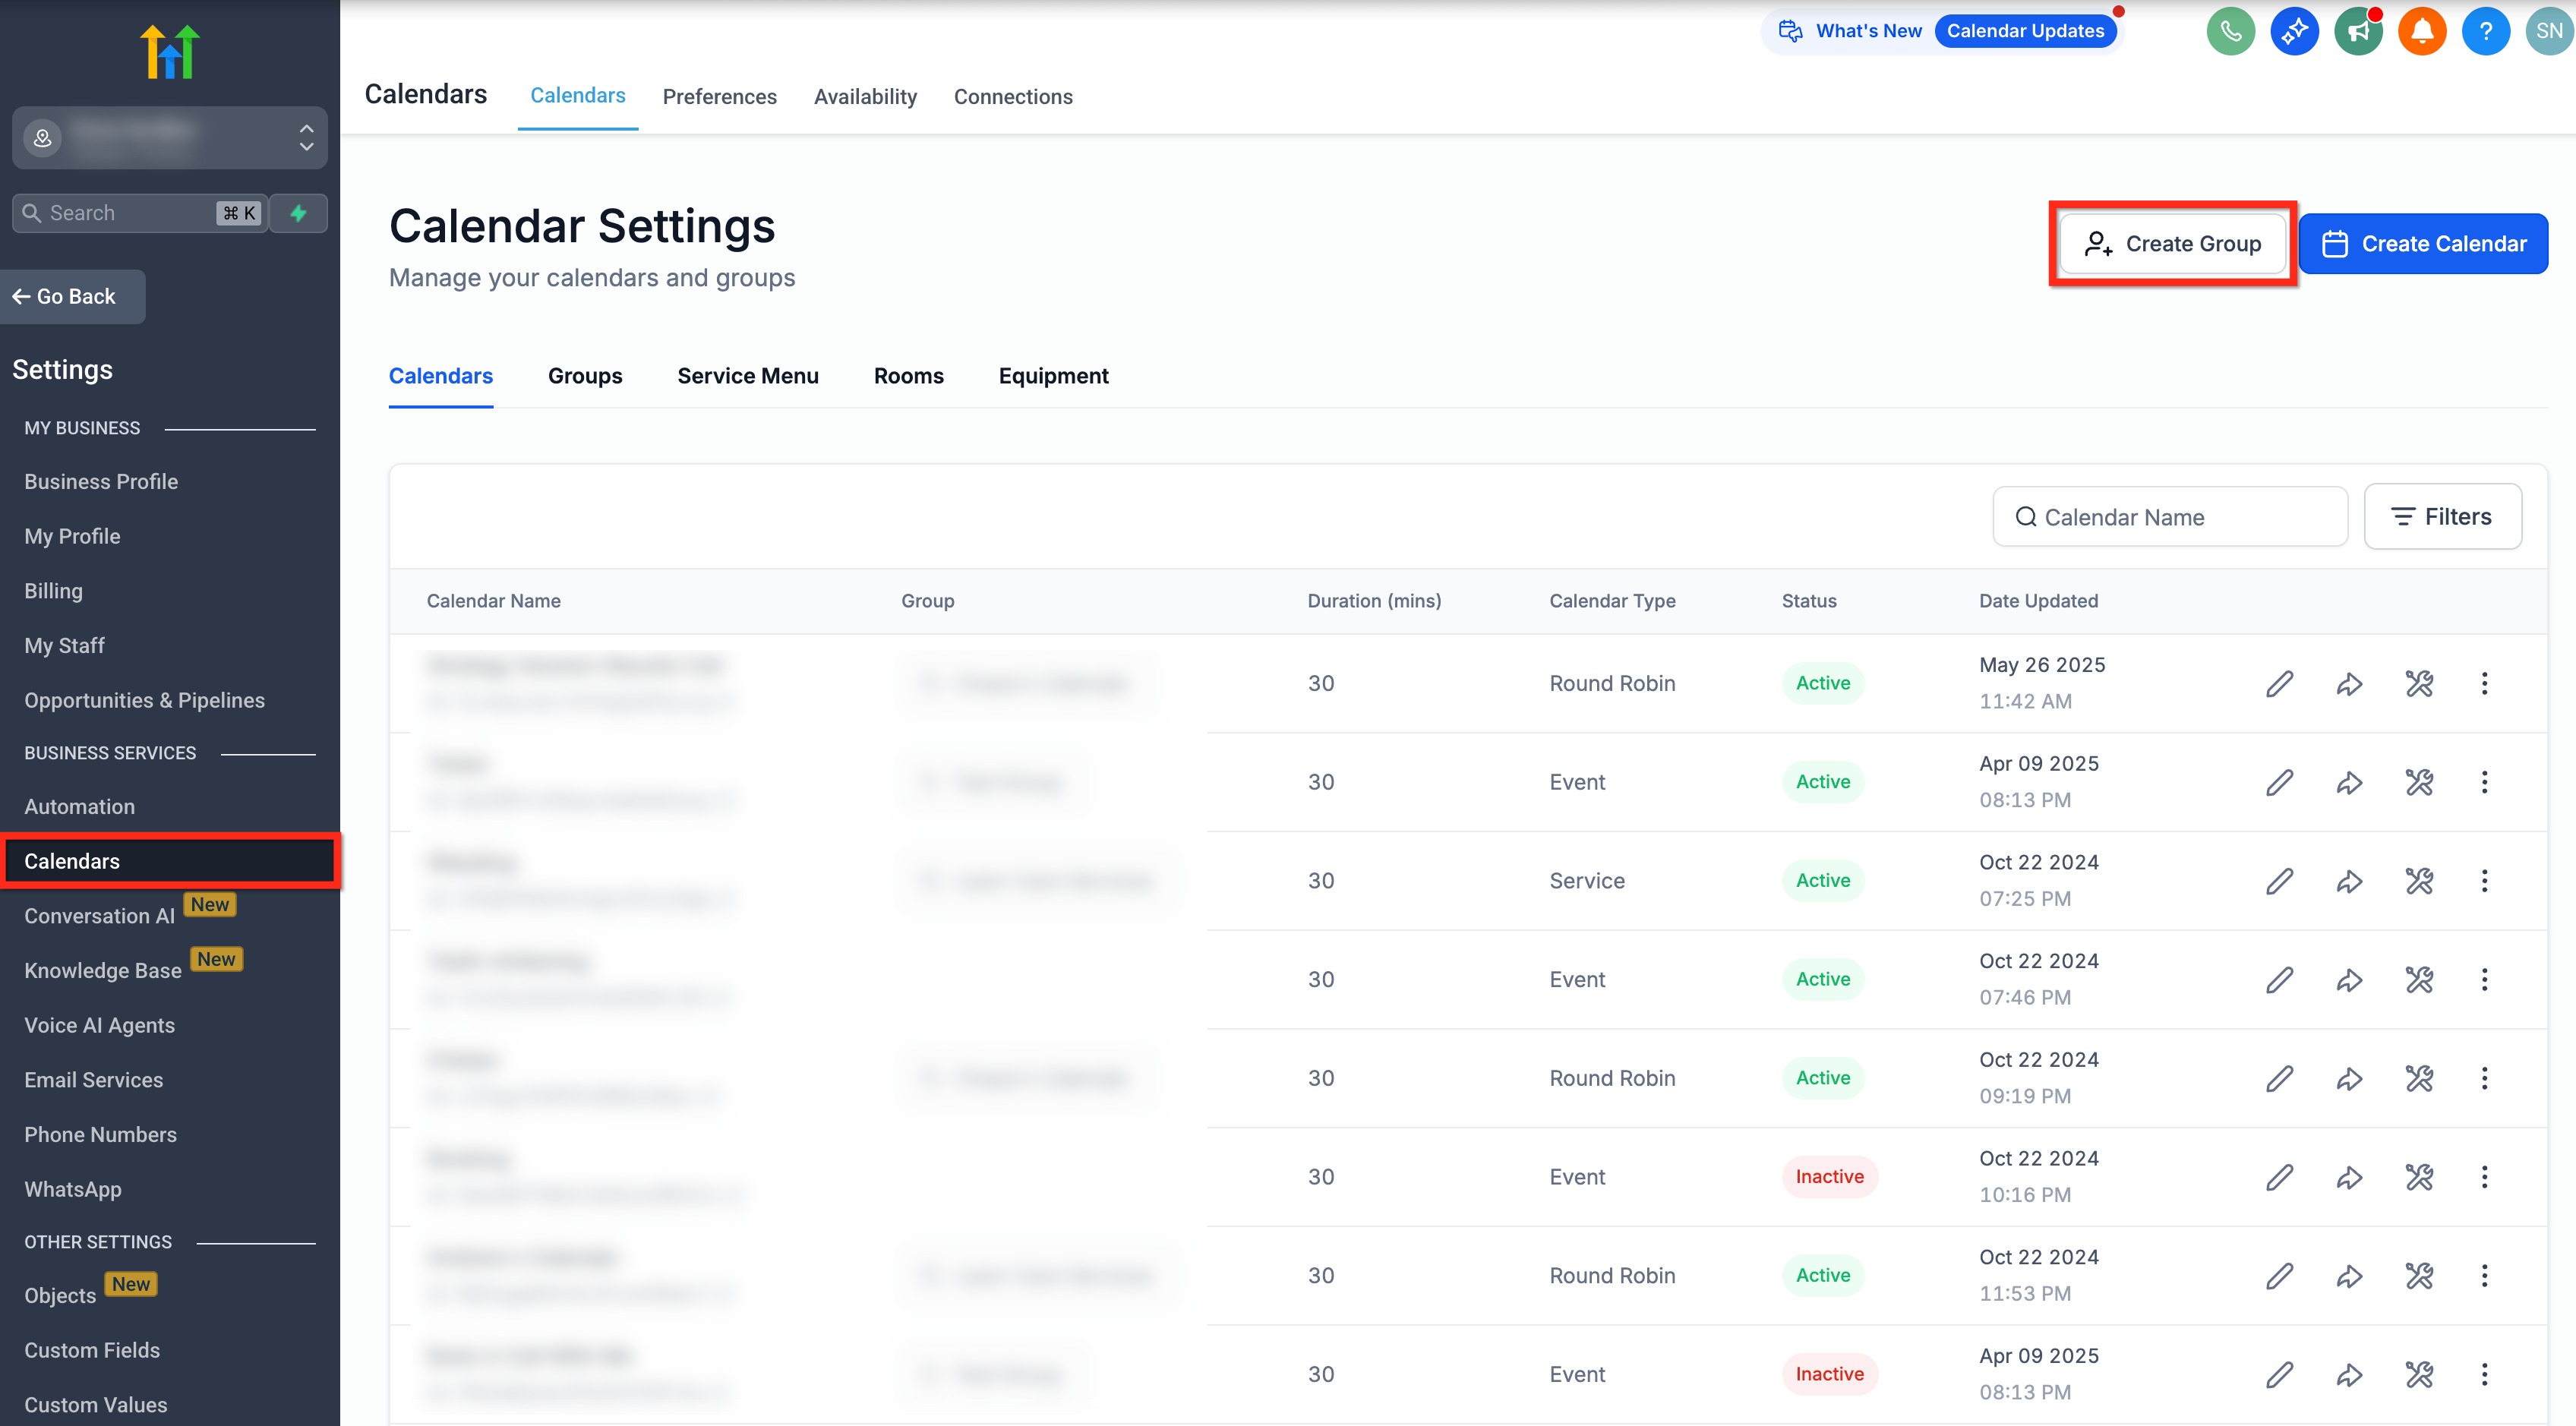Viewport: 2576px width, 1426px height.
Task: Click the green lightning bolt quick actions icon
Action: click(298, 213)
